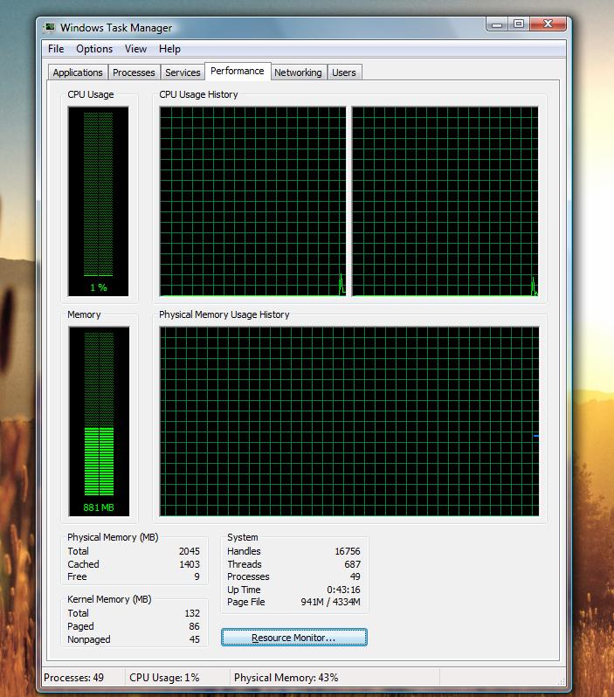Open the File menu
Screen dimensions: 614x697
point(56,49)
